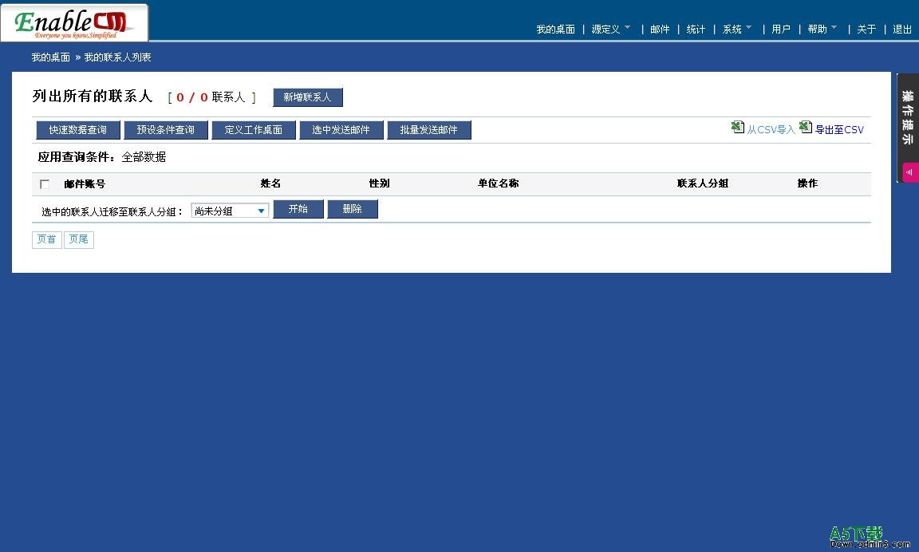The height and width of the screenshot is (552, 919).
Task: Click the EnableCM logo
Action: point(74,23)
